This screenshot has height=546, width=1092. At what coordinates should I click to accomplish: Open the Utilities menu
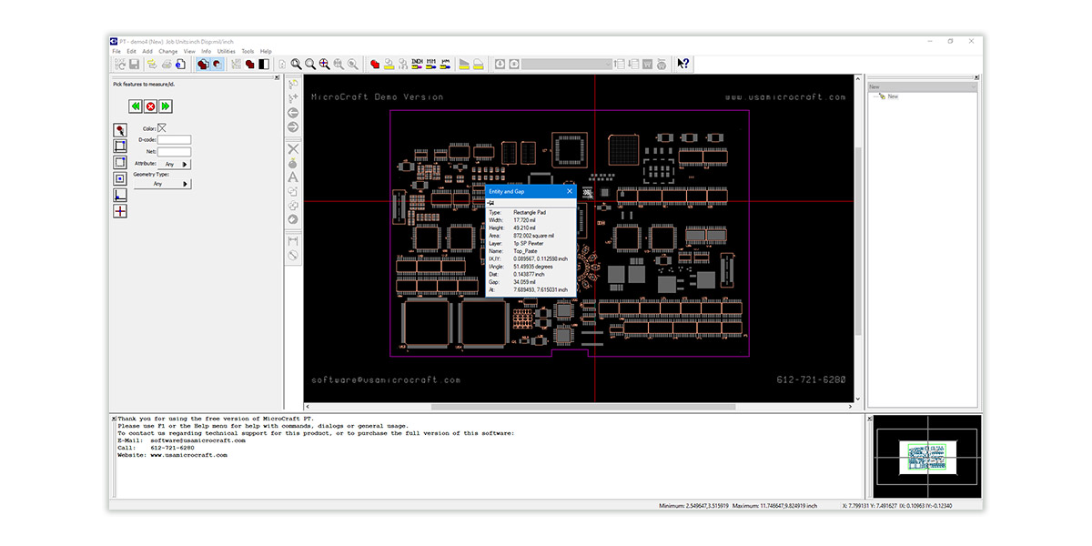tap(226, 51)
